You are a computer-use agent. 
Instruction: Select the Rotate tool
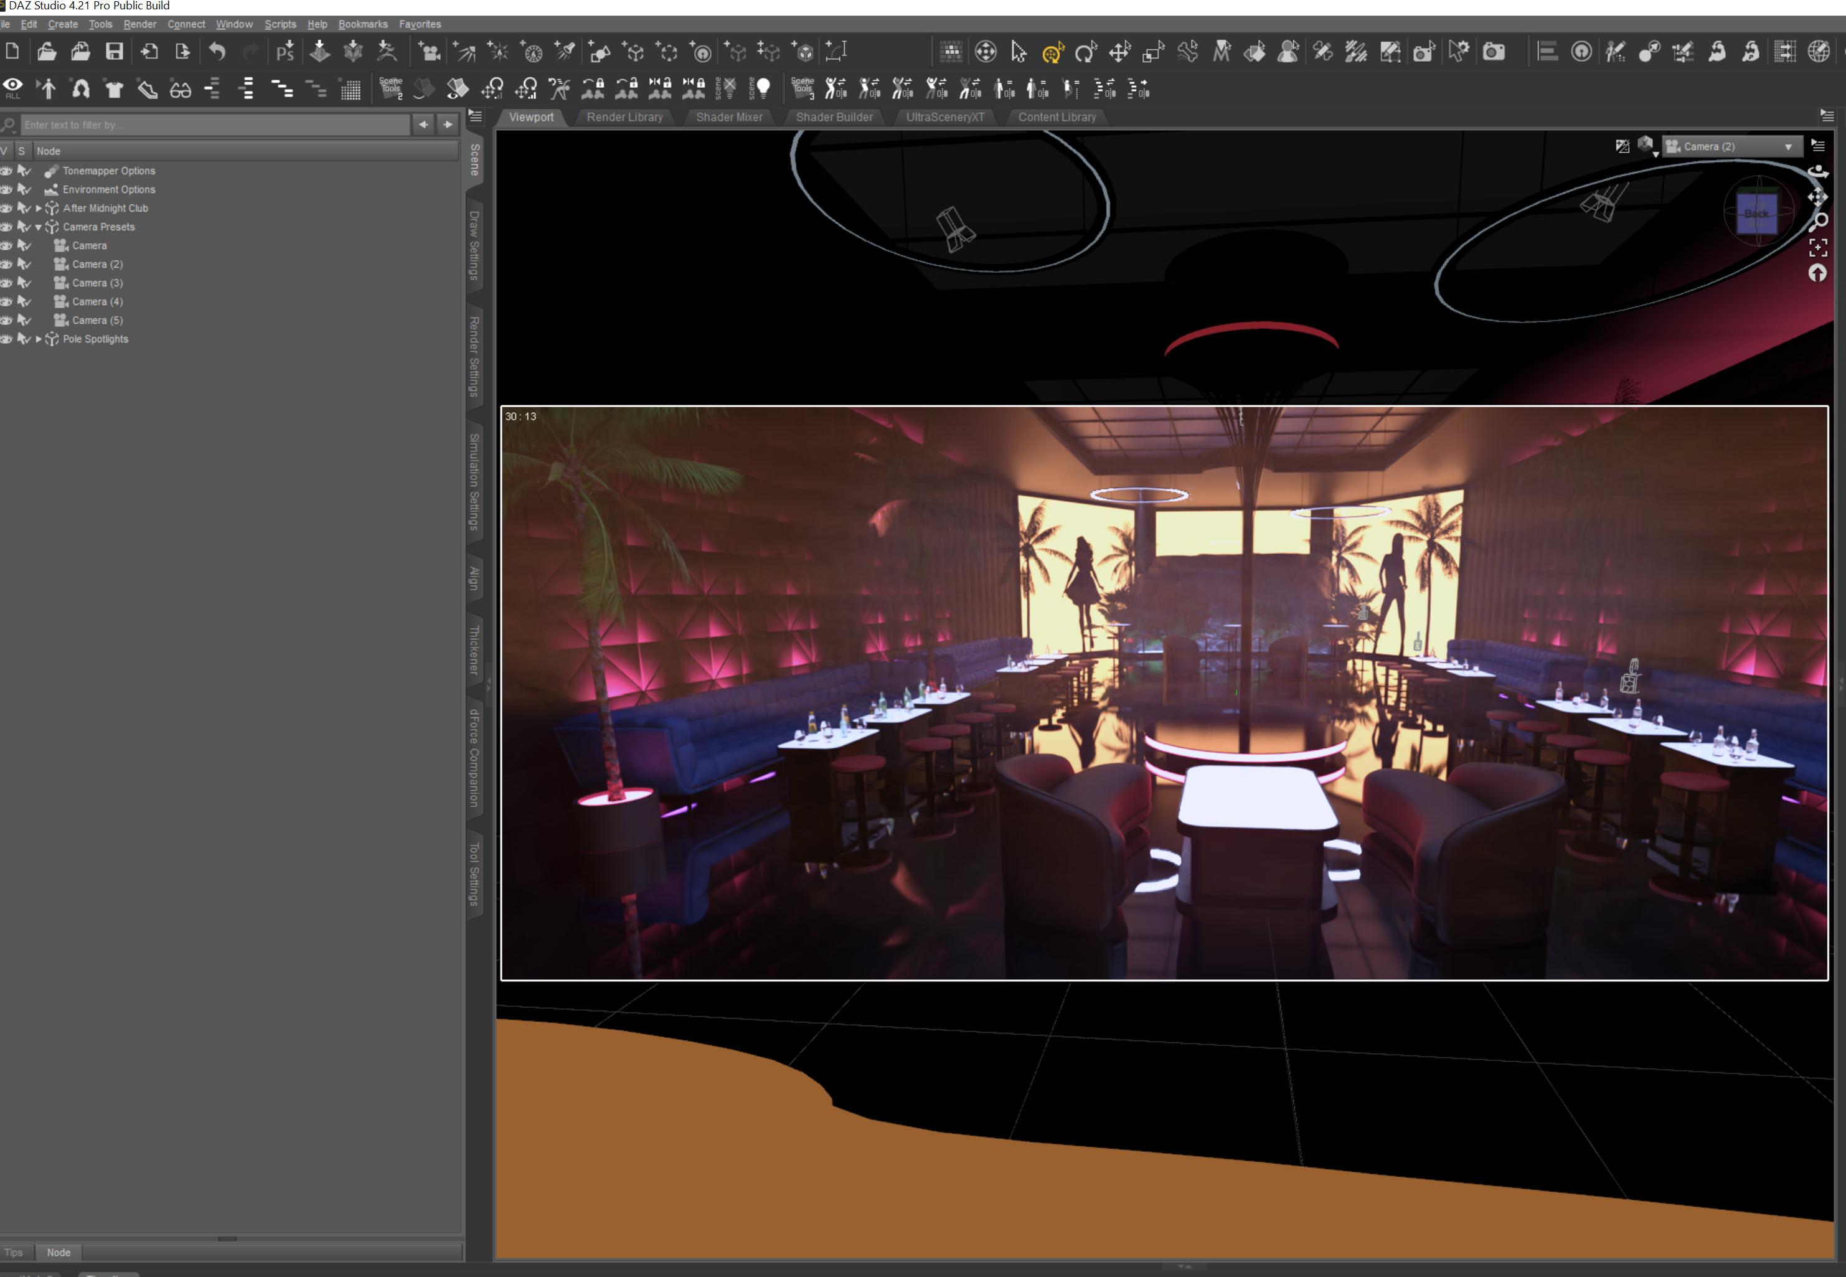pos(1085,52)
